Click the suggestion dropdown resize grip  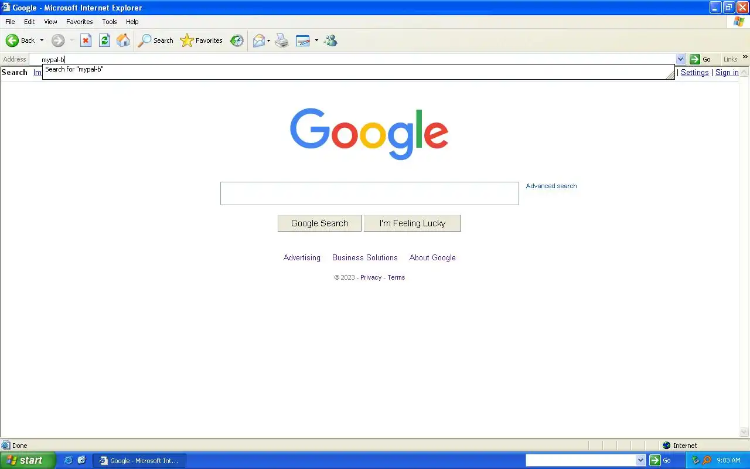click(x=670, y=74)
